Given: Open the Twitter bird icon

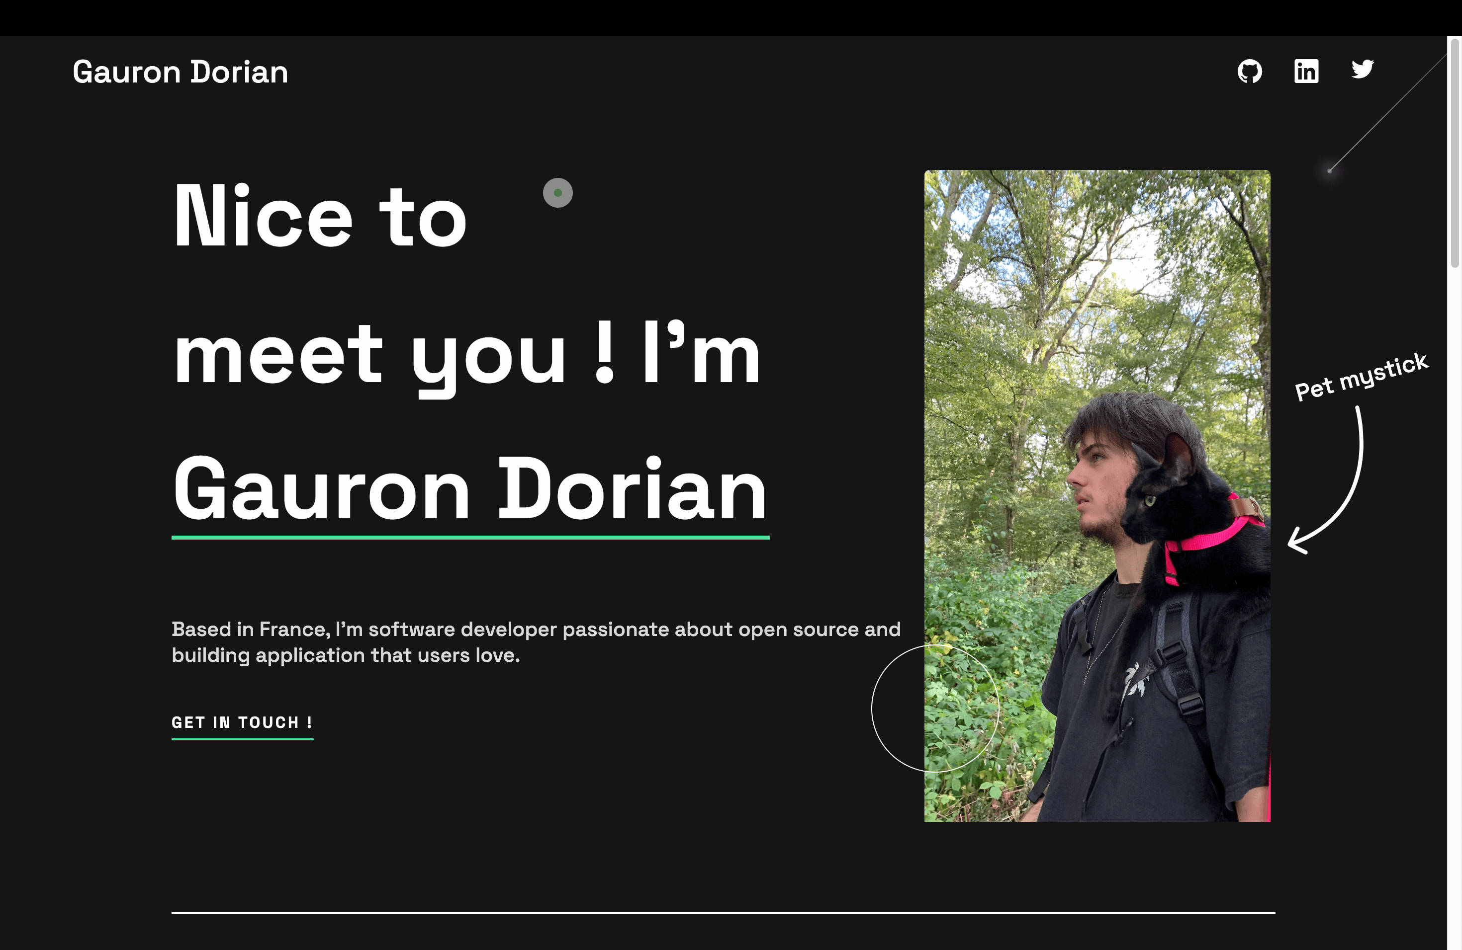Looking at the screenshot, I should (1362, 70).
